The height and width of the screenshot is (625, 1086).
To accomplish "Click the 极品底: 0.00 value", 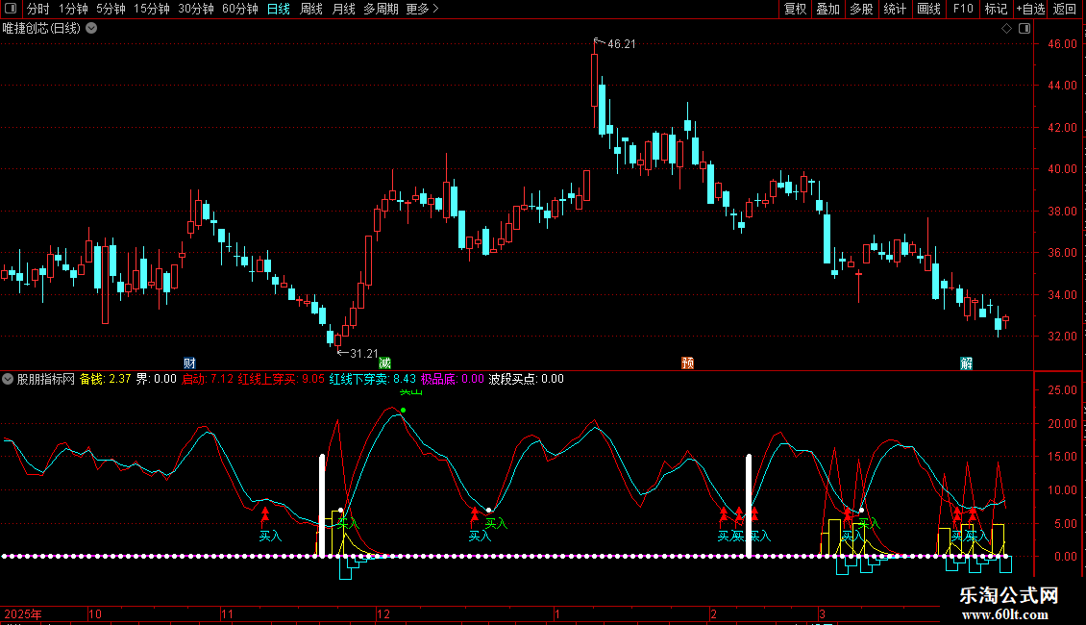I will click(453, 379).
